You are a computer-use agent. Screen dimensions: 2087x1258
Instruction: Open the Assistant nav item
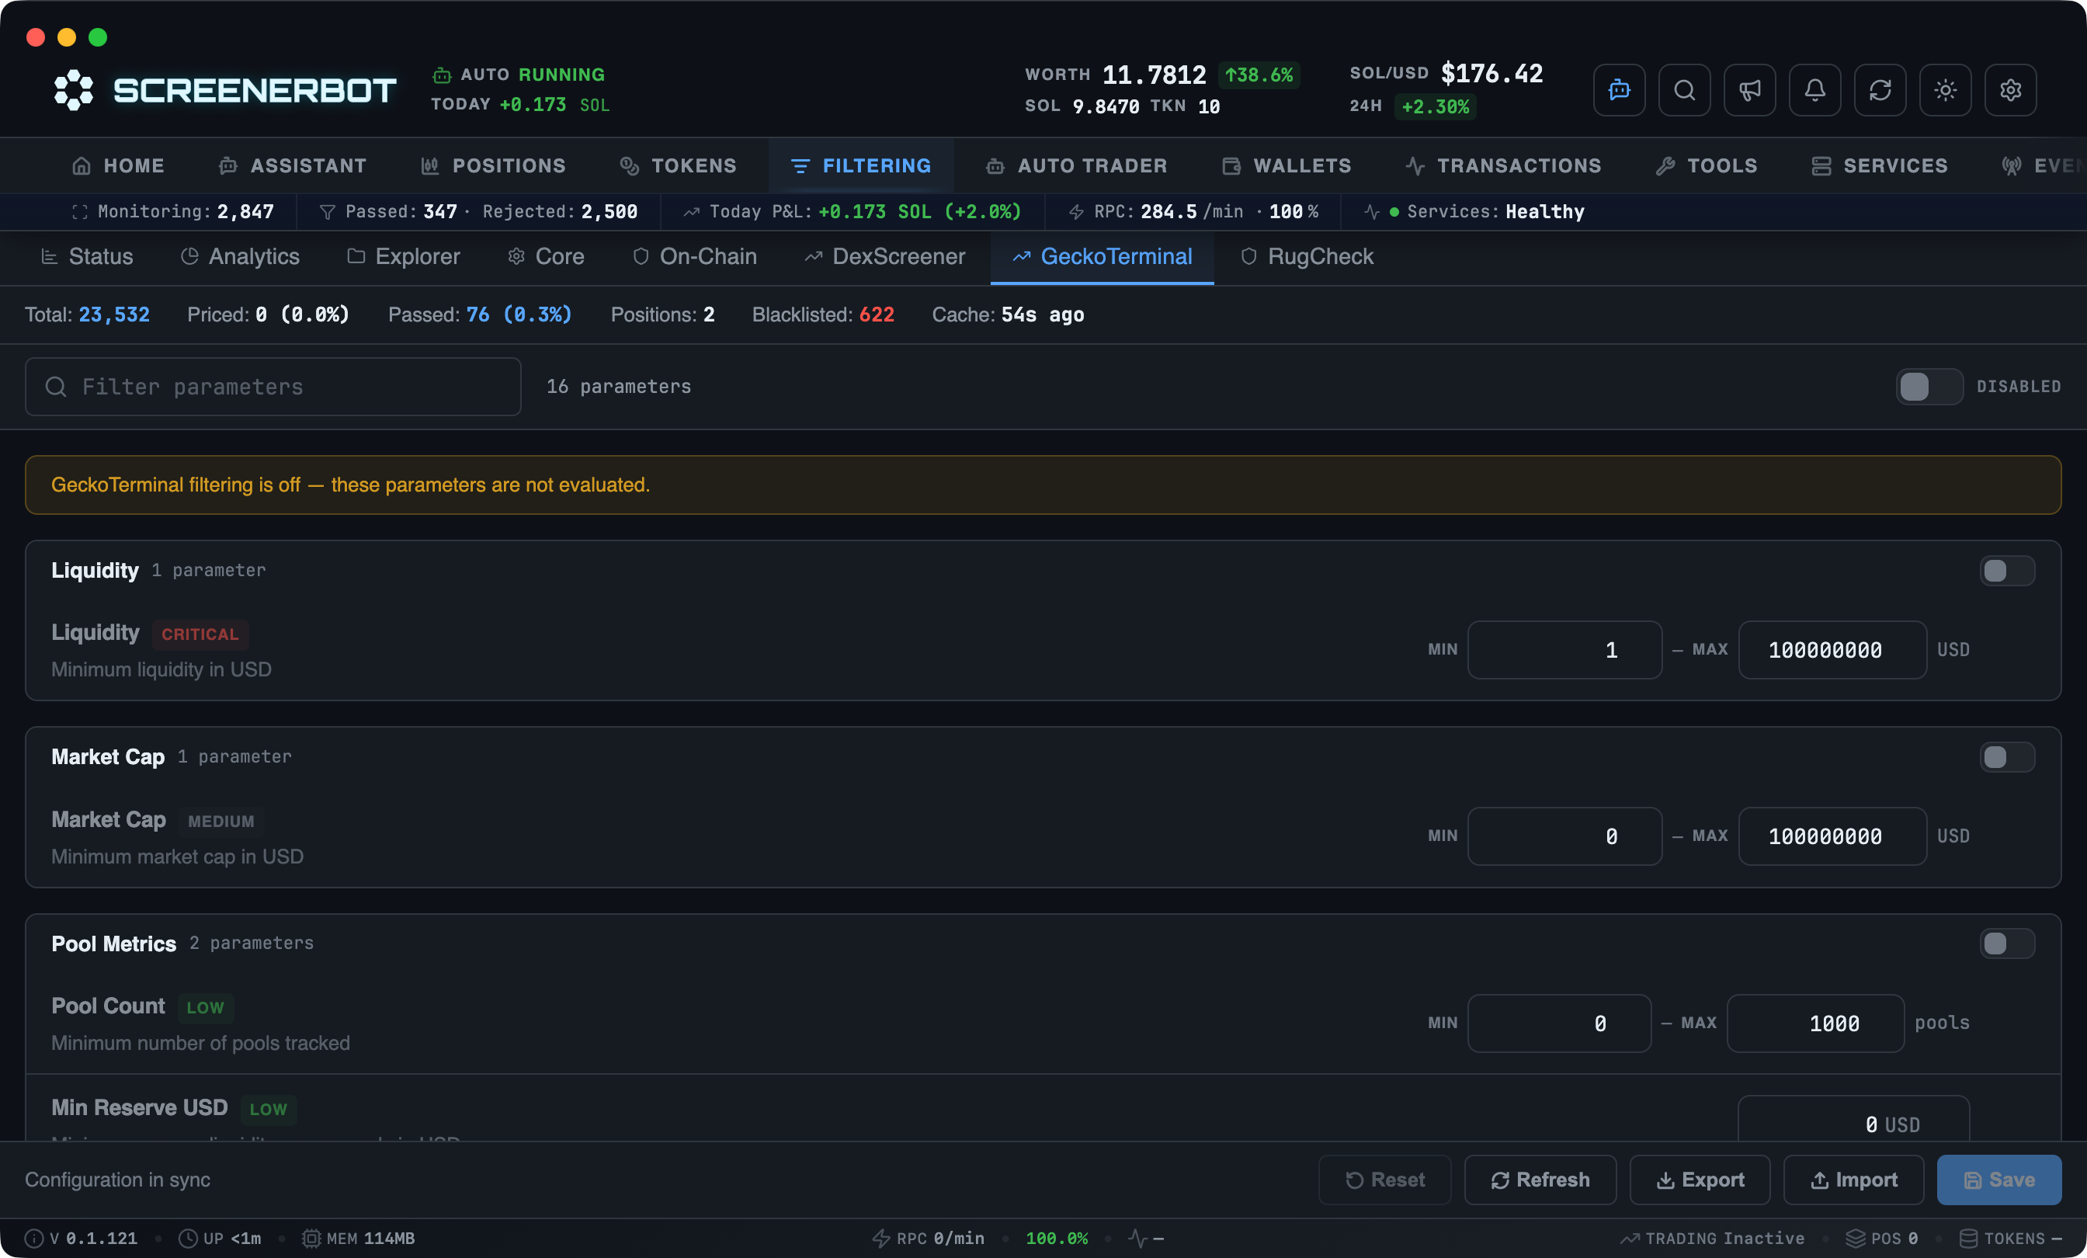292,166
